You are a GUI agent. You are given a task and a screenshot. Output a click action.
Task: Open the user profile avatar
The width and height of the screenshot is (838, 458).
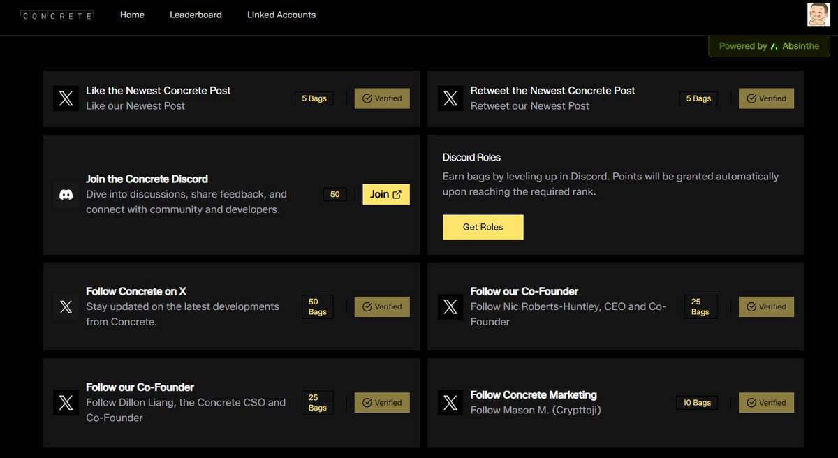pyautogui.click(x=818, y=15)
